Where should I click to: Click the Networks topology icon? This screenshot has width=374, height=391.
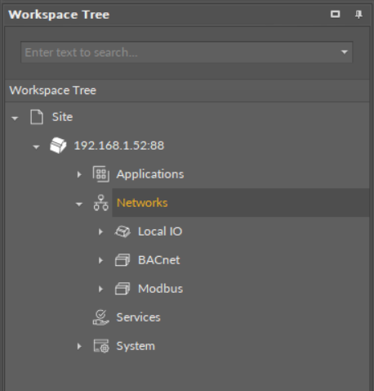(x=101, y=203)
